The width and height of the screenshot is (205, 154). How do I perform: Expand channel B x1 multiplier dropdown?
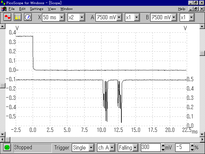tap(192, 17)
